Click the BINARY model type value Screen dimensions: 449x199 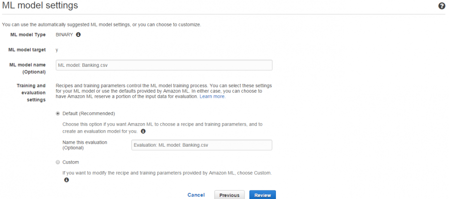pyautogui.click(x=64, y=34)
